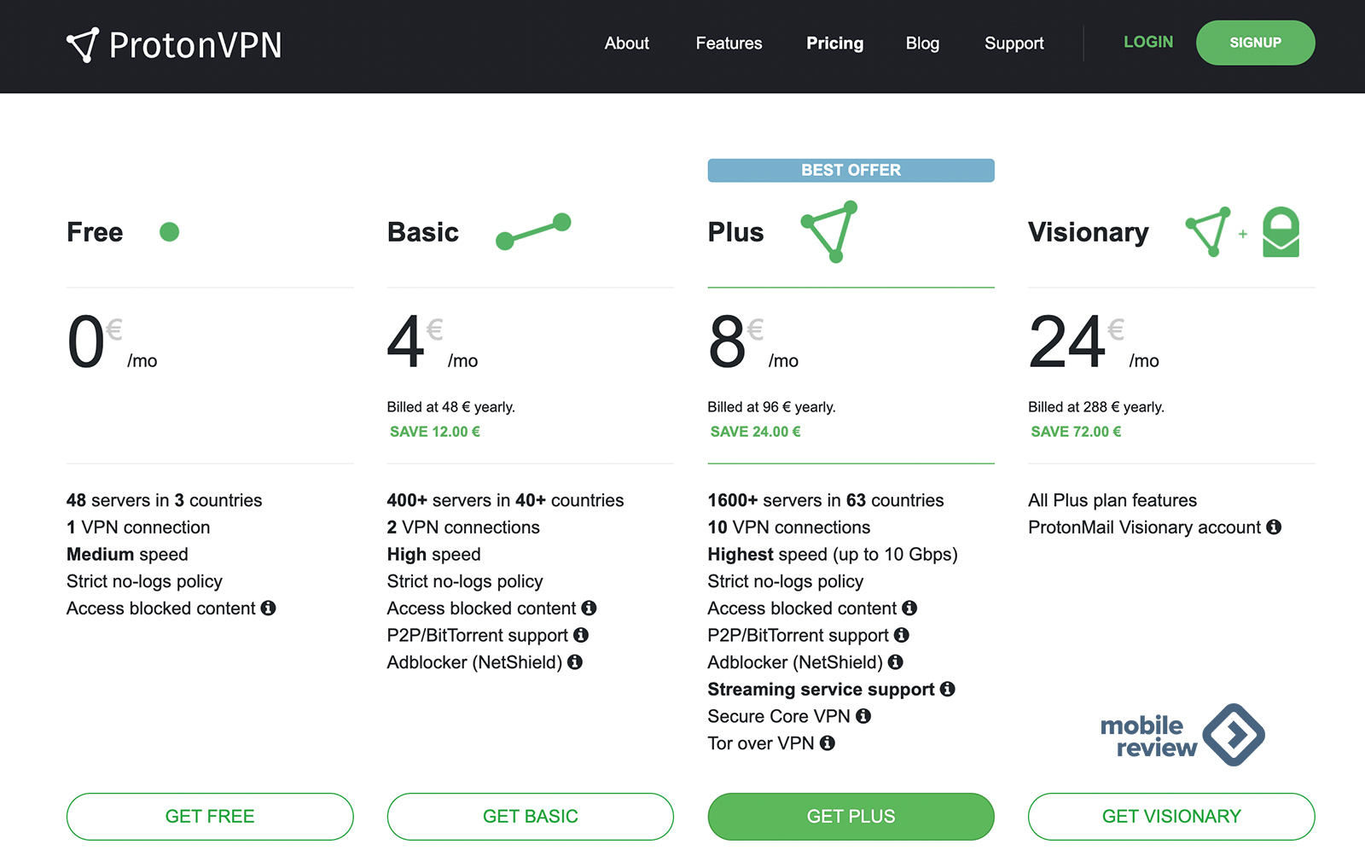Open the Blog navigation link

(x=922, y=44)
